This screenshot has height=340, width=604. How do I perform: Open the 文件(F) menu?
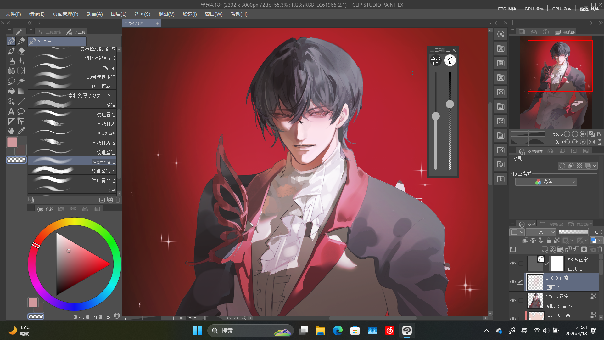(x=13, y=14)
